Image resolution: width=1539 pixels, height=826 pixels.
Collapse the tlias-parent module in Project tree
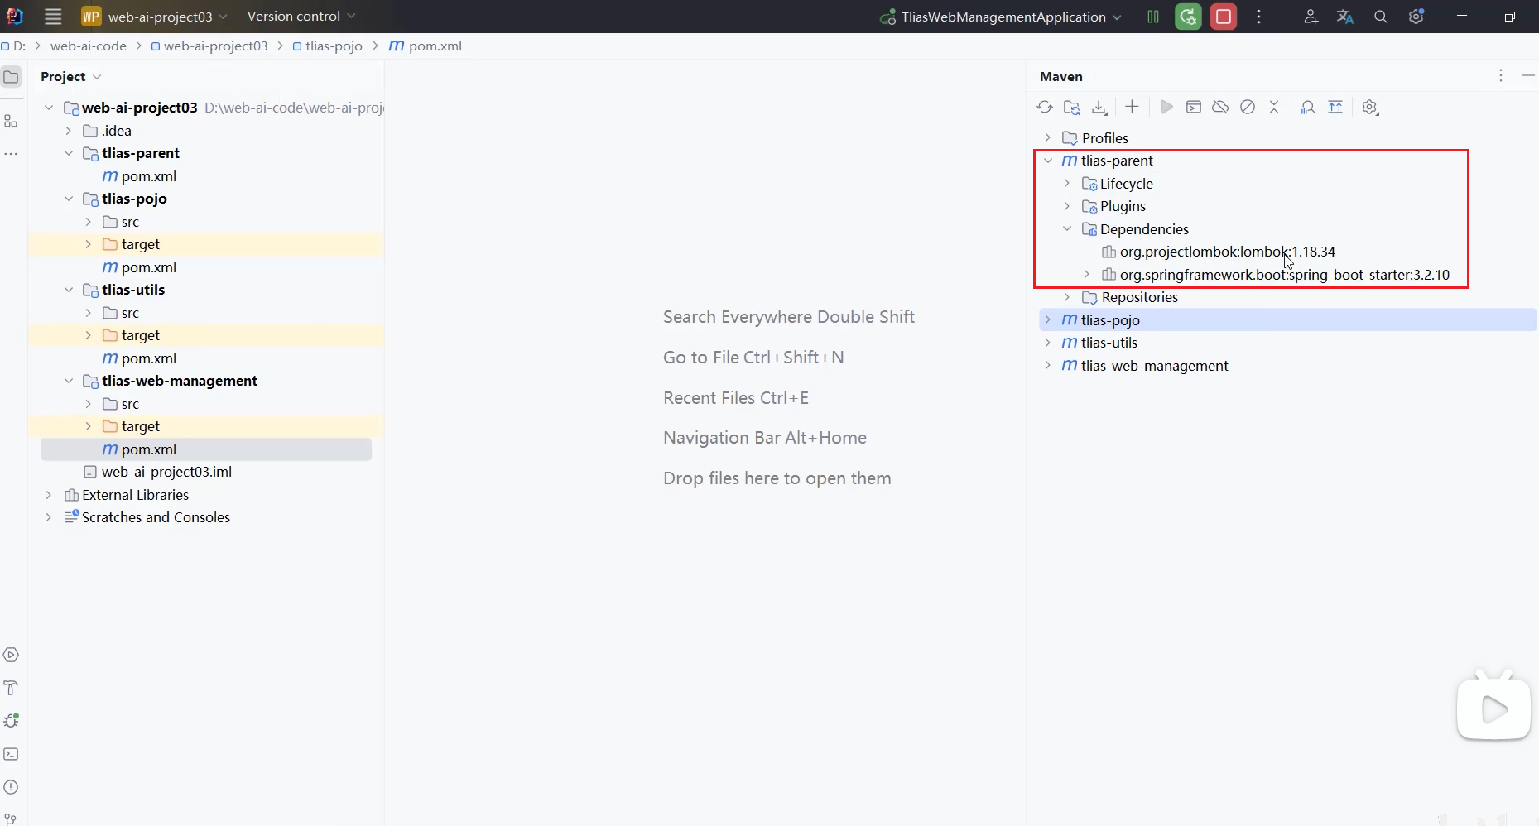point(69,153)
